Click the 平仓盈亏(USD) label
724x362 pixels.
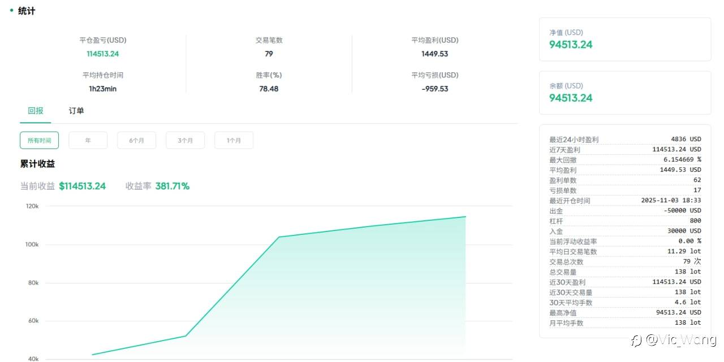click(x=103, y=40)
